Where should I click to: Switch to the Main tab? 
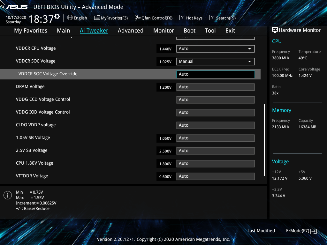pyautogui.click(x=64, y=31)
